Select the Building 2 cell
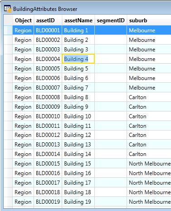This screenshot has height=211, width=171. pyautogui.click(x=78, y=40)
